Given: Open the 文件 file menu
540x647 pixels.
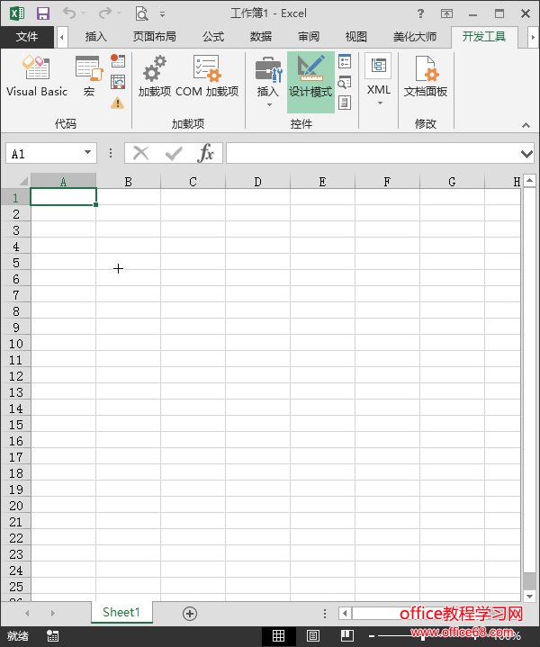Looking at the screenshot, I should pos(27,37).
